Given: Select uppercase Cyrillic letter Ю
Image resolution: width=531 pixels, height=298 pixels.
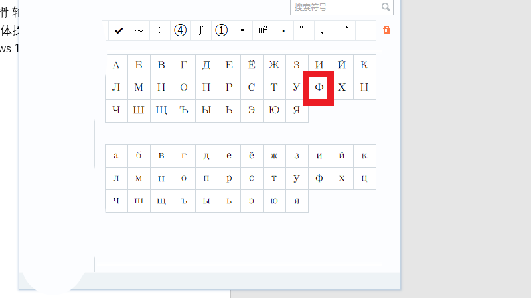Looking at the screenshot, I should [x=274, y=111].
